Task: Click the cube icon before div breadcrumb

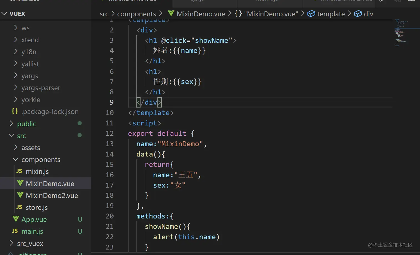Action: [358, 13]
